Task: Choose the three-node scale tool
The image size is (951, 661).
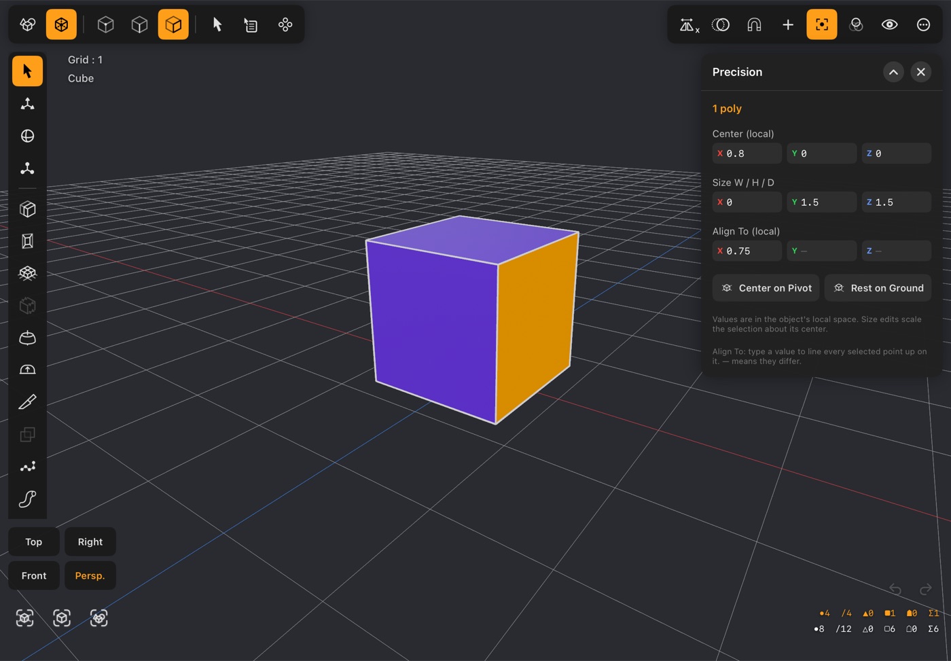Action: click(27, 168)
